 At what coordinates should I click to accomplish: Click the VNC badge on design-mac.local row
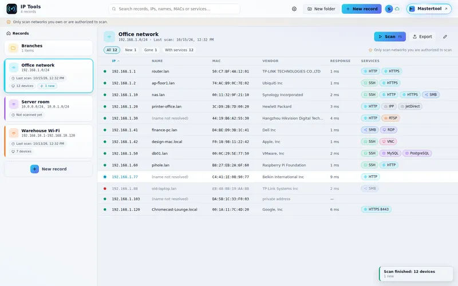coord(388,141)
